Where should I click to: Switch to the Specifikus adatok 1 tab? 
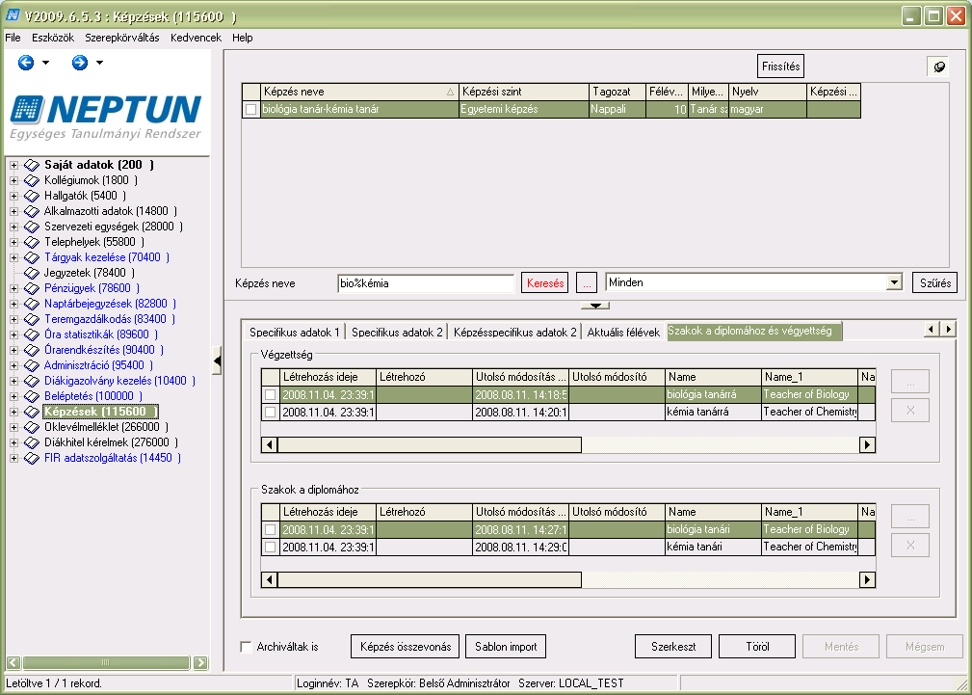(295, 332)
